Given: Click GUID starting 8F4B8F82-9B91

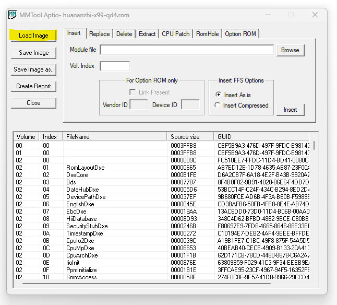Looking at the screenshot, I should pyautogui.click(x=263, y=182).
